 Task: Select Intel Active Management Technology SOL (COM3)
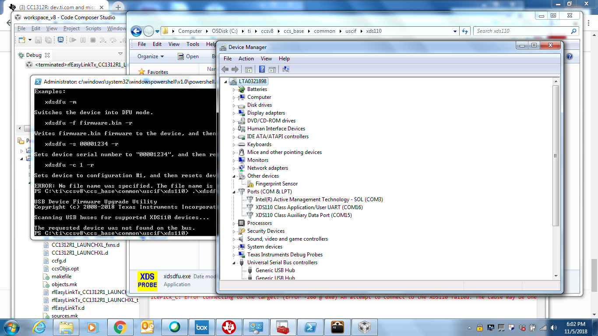coord(319,200)
